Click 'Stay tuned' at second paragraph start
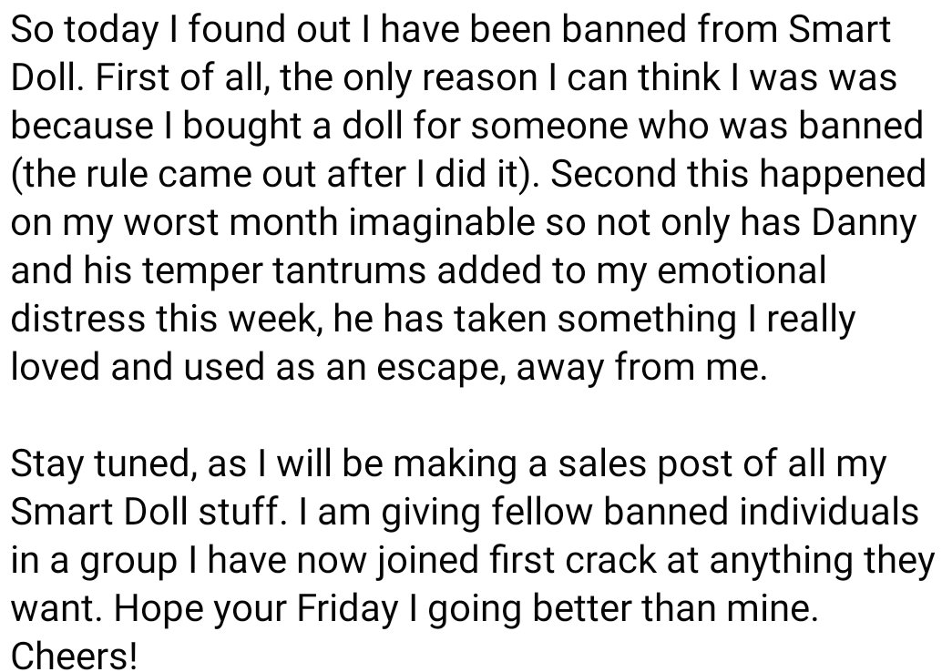The height and width of the screenshot is (672, 942). (x=99, y=464)
